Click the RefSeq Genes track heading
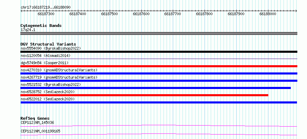 click(35, 118)
